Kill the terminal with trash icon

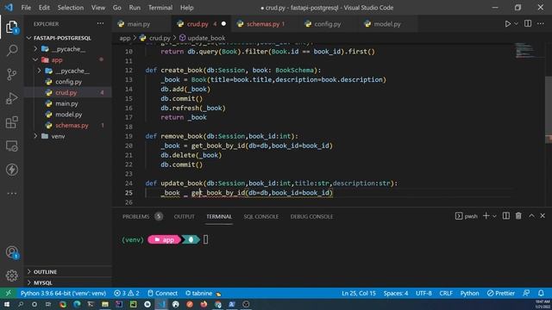click(x=518, y=216)
